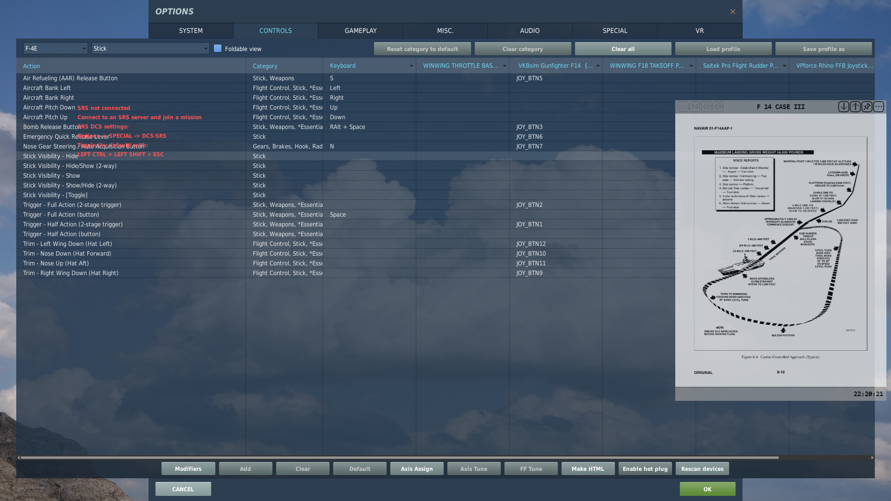Open the F-4E aircraft dropdown
The height and width of the screenshot is (501, 891).
pos(55,48)
